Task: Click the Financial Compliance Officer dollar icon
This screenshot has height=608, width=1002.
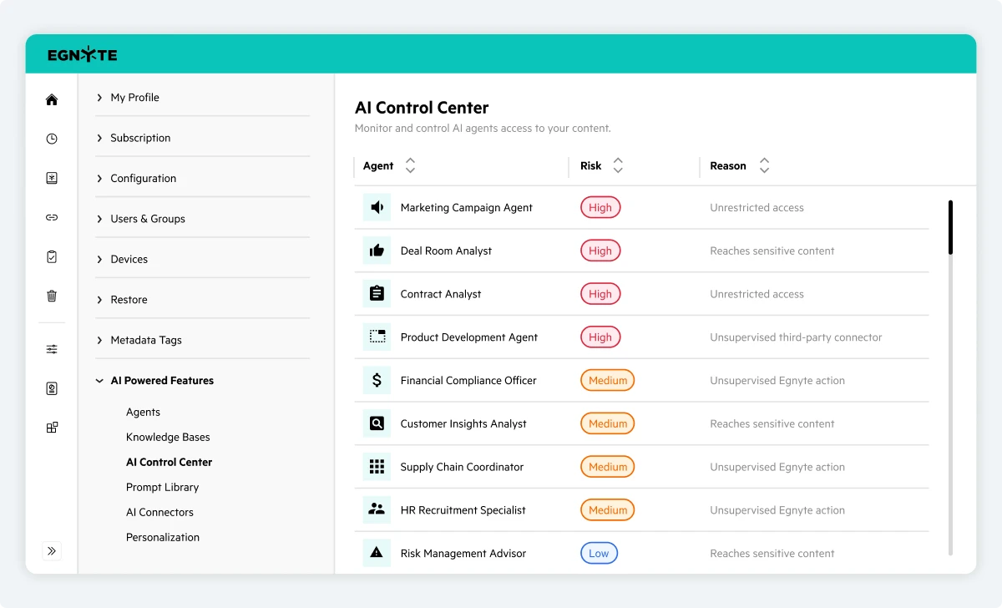Action: 377,380
